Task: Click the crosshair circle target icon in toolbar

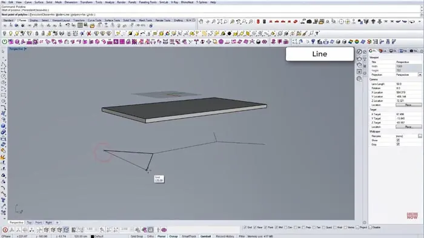Action: pos(341,21)
